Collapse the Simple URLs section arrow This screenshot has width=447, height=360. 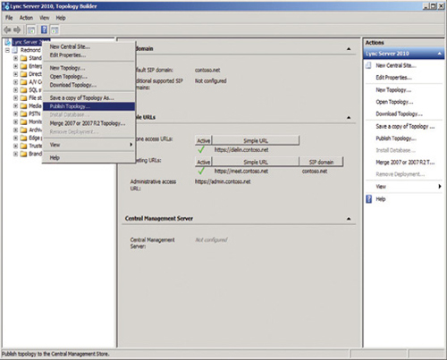(349, 118)
